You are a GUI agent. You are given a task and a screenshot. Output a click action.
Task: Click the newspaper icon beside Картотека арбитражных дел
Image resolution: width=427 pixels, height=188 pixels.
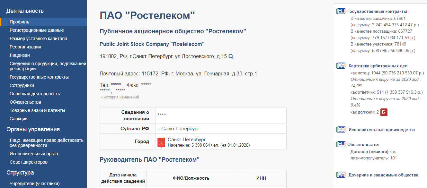(x=341, y=66)
